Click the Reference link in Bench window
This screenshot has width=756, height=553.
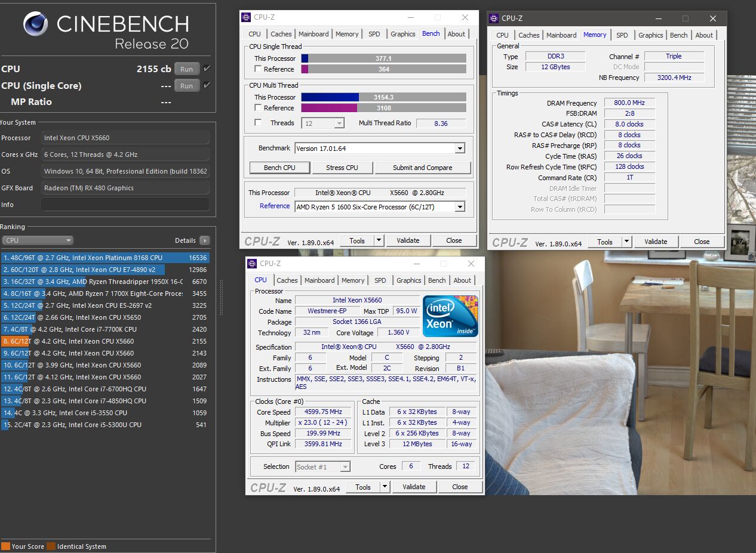pyautogui.click(x=275, y=206)
